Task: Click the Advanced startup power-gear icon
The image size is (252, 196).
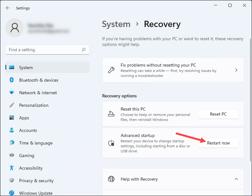Action: (111, 143)
